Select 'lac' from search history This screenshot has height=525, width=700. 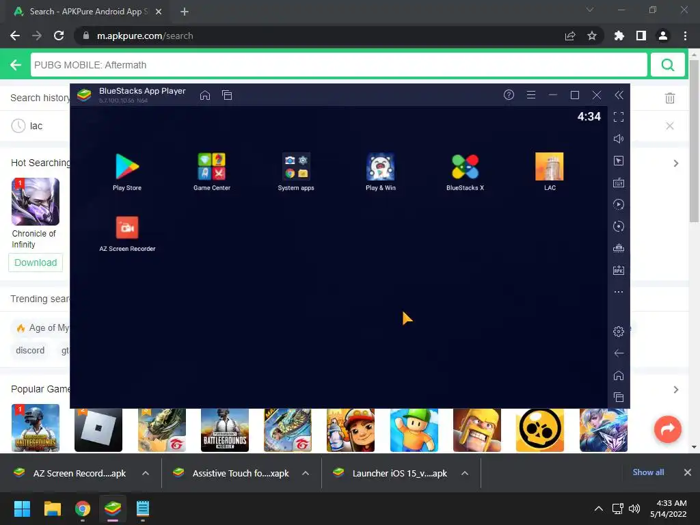tap(36, 126)
